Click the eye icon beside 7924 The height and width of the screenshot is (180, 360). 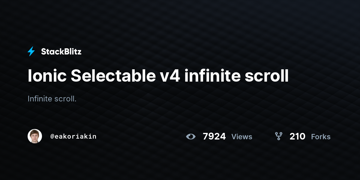[190, 136]
